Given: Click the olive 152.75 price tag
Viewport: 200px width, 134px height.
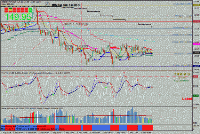Looking at the screenshot, I should click(196, 5).
